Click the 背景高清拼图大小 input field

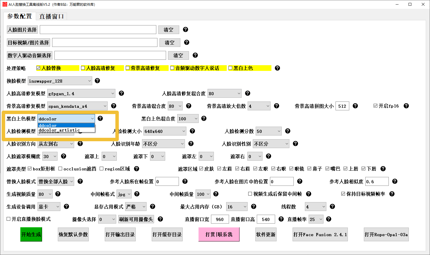(x=342, y=106)
